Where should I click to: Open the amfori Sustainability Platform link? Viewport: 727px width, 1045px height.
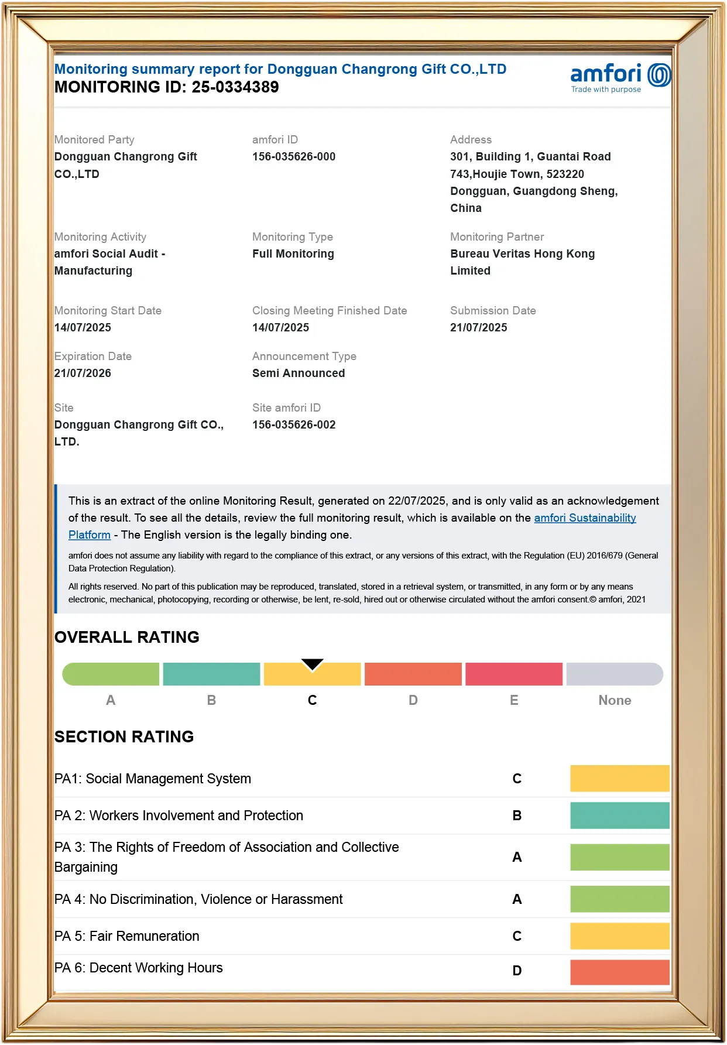point(584,518)
